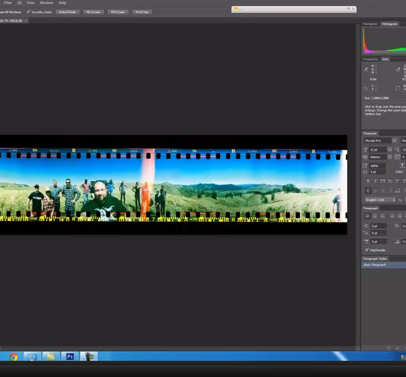The width and height of the screenshot is (406, 377).
Task: Click the Fit Screen button
Action: click(x=93, y=12)
